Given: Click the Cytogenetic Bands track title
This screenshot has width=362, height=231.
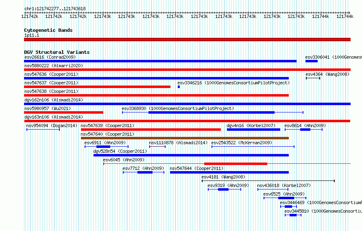Looking at the screenshot, I should pos(48,30).
